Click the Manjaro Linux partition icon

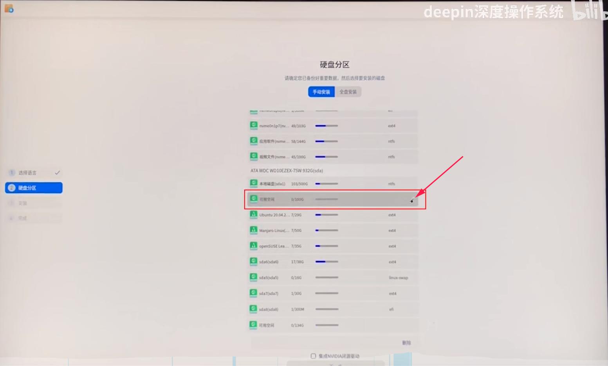click(x=254, y=230)
